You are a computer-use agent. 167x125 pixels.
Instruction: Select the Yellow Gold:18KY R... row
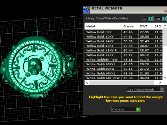click(x=124, y=50)
